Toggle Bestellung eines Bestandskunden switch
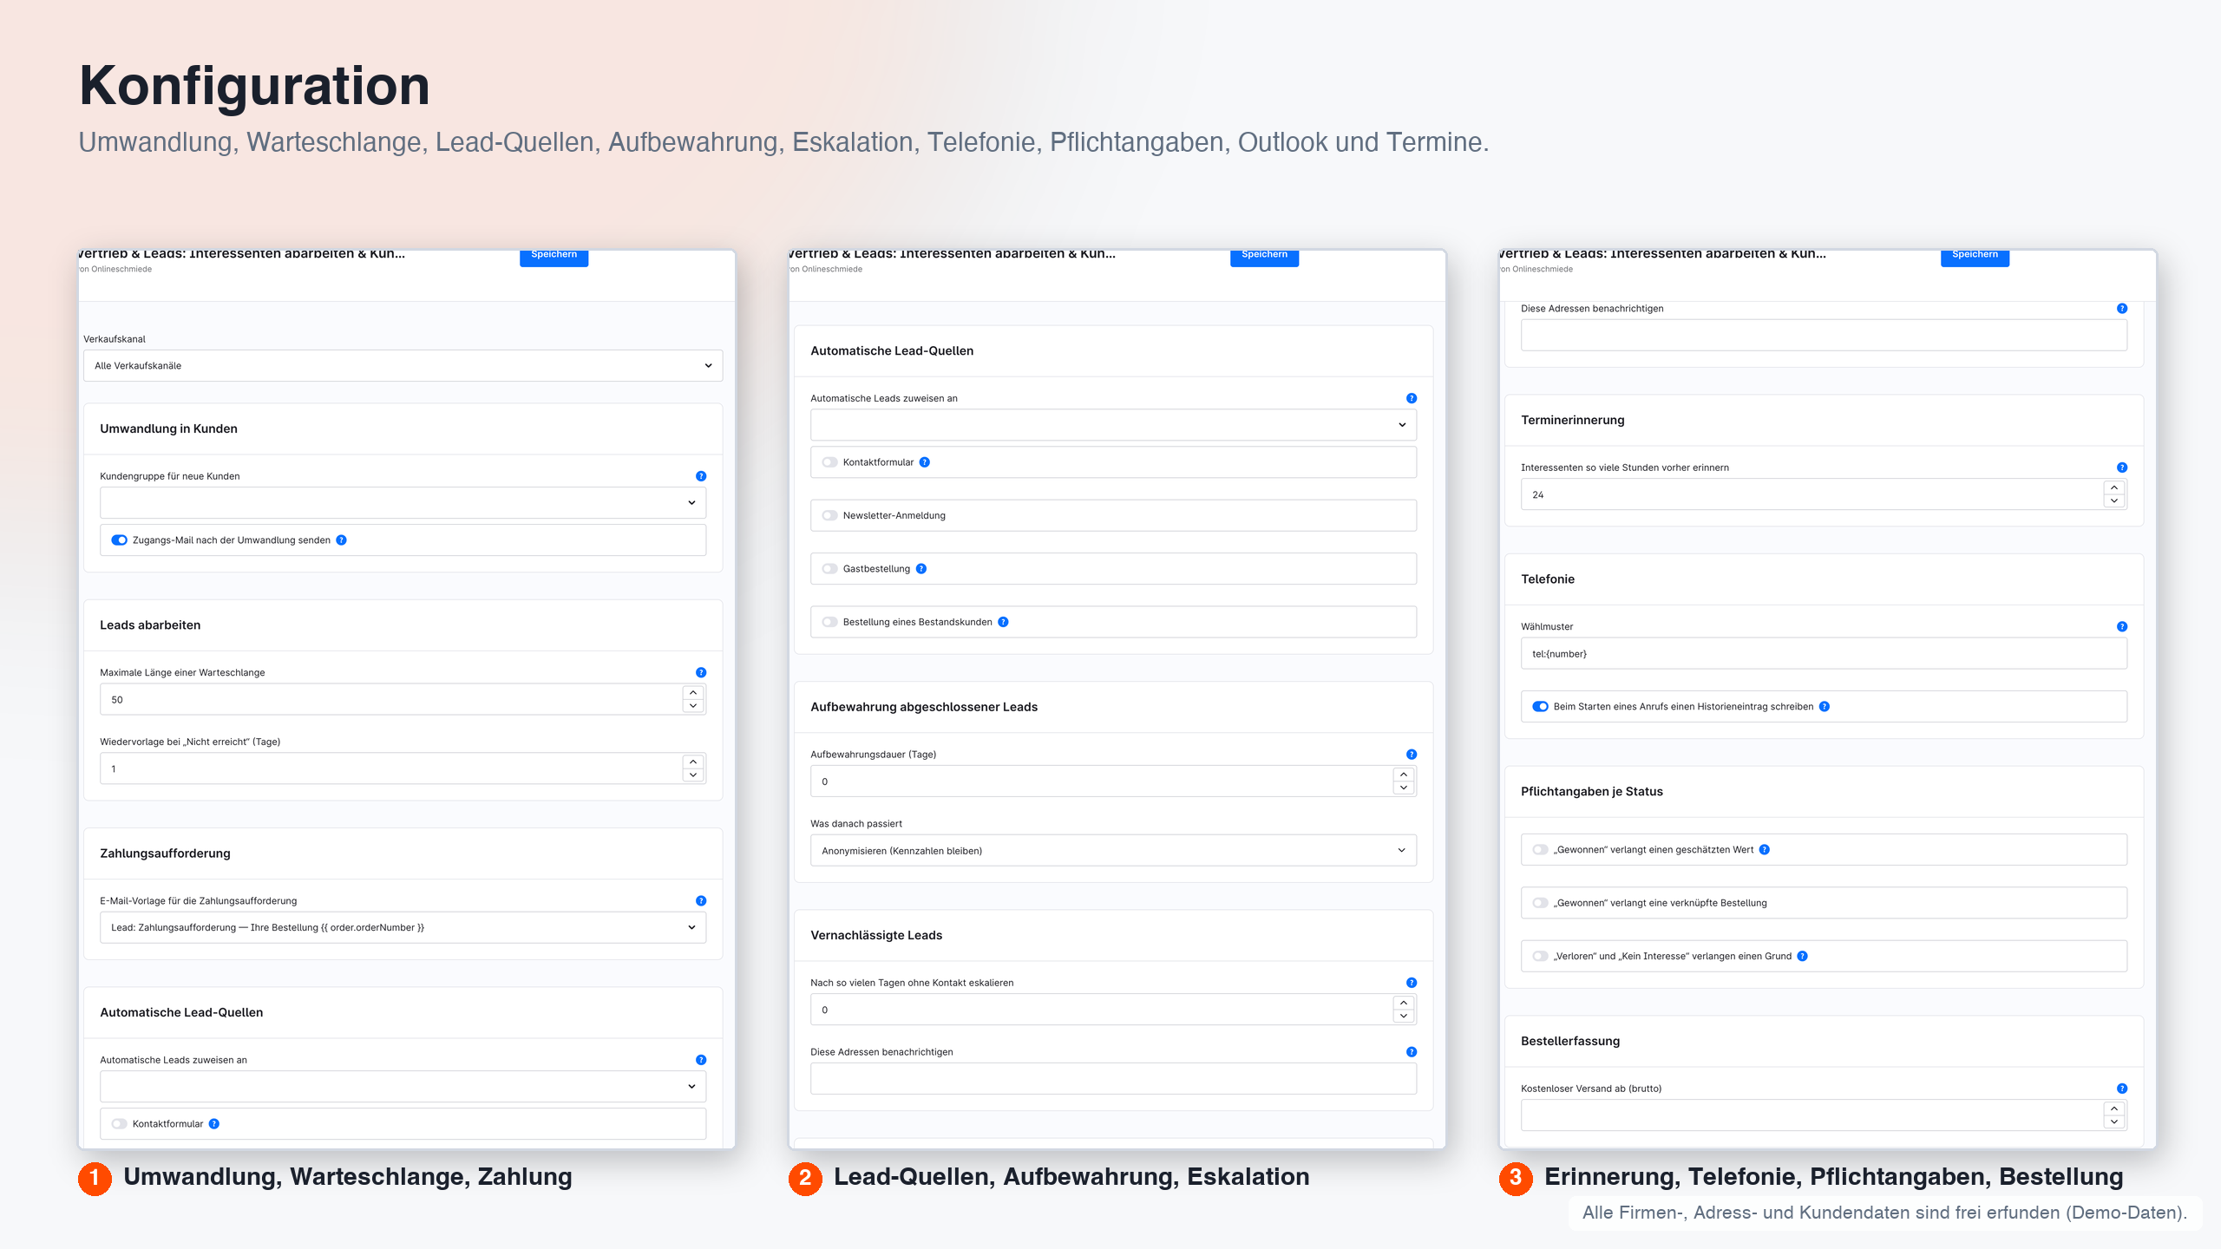2221x1249 pixels. [x=830, y=622]
